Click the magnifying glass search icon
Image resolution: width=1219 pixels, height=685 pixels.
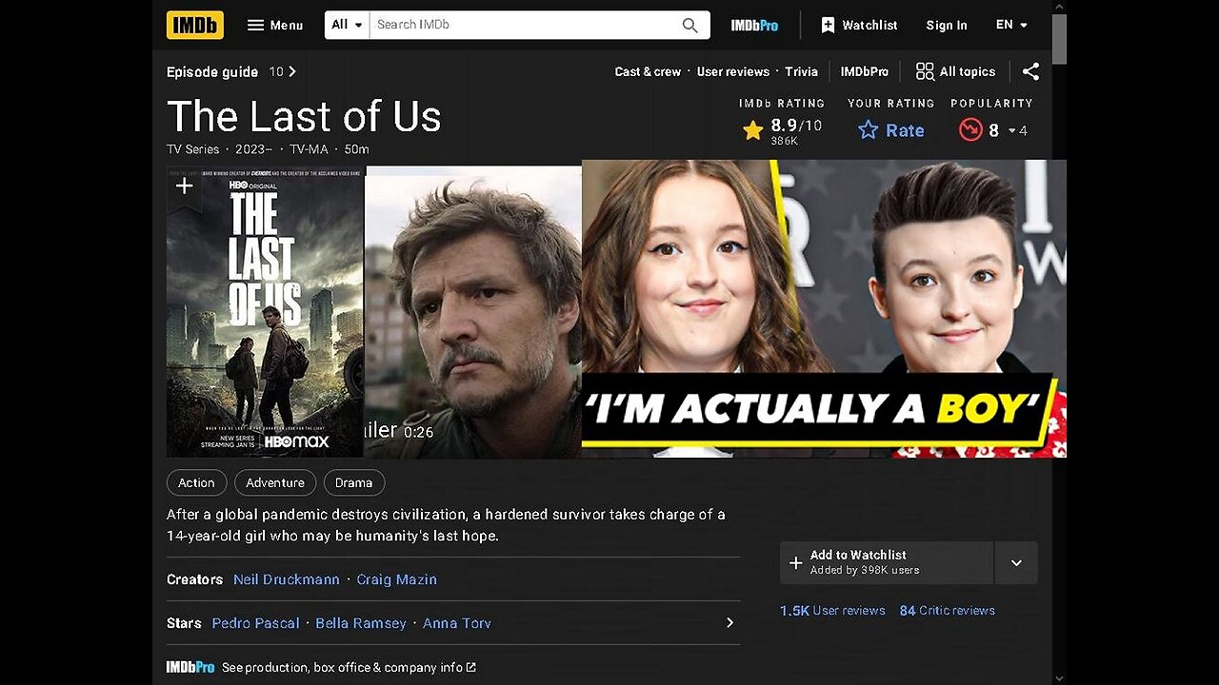coord(690,26)
